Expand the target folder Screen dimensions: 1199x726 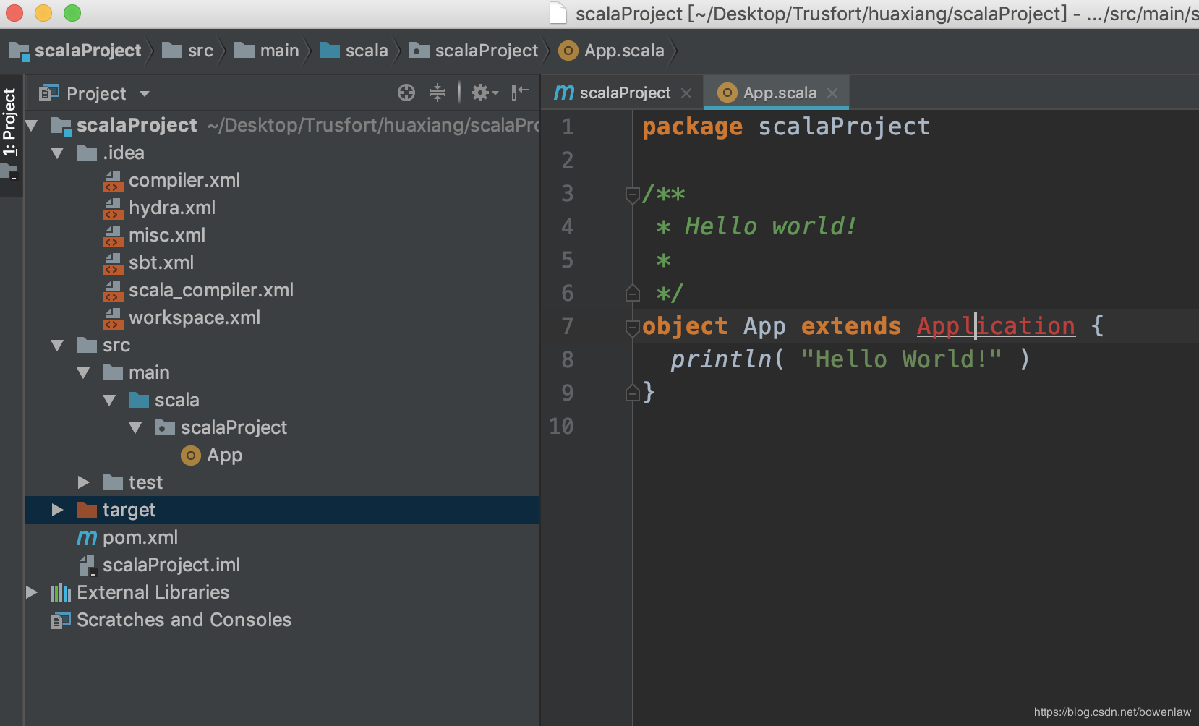58,510
